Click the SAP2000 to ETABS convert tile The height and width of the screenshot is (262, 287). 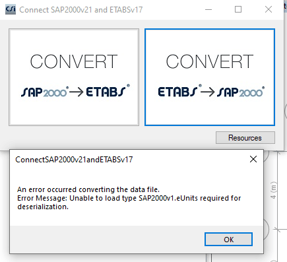[x=74, y=77]
